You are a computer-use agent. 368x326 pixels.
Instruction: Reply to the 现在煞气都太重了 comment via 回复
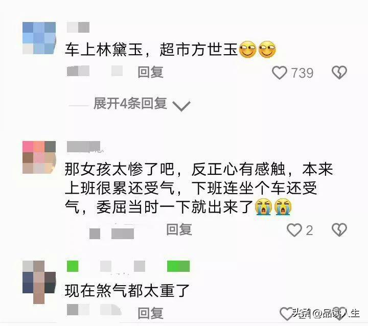click(150, 313)
